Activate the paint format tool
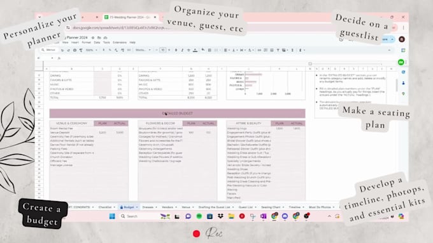Screen dimensions: 433x243 pyautogui.click(x=81, y=50)
